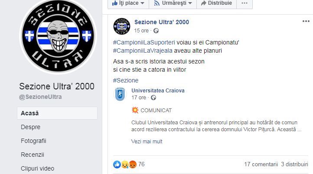This screenshot has width=313, height=174.
Task: Select the Acasă tab in sidebar
Action: [57, 113]
